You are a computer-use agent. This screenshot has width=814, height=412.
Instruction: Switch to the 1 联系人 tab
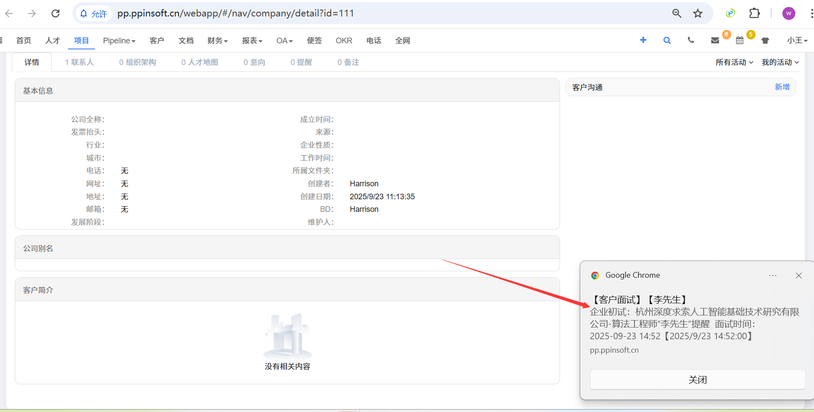pos(79,62)
